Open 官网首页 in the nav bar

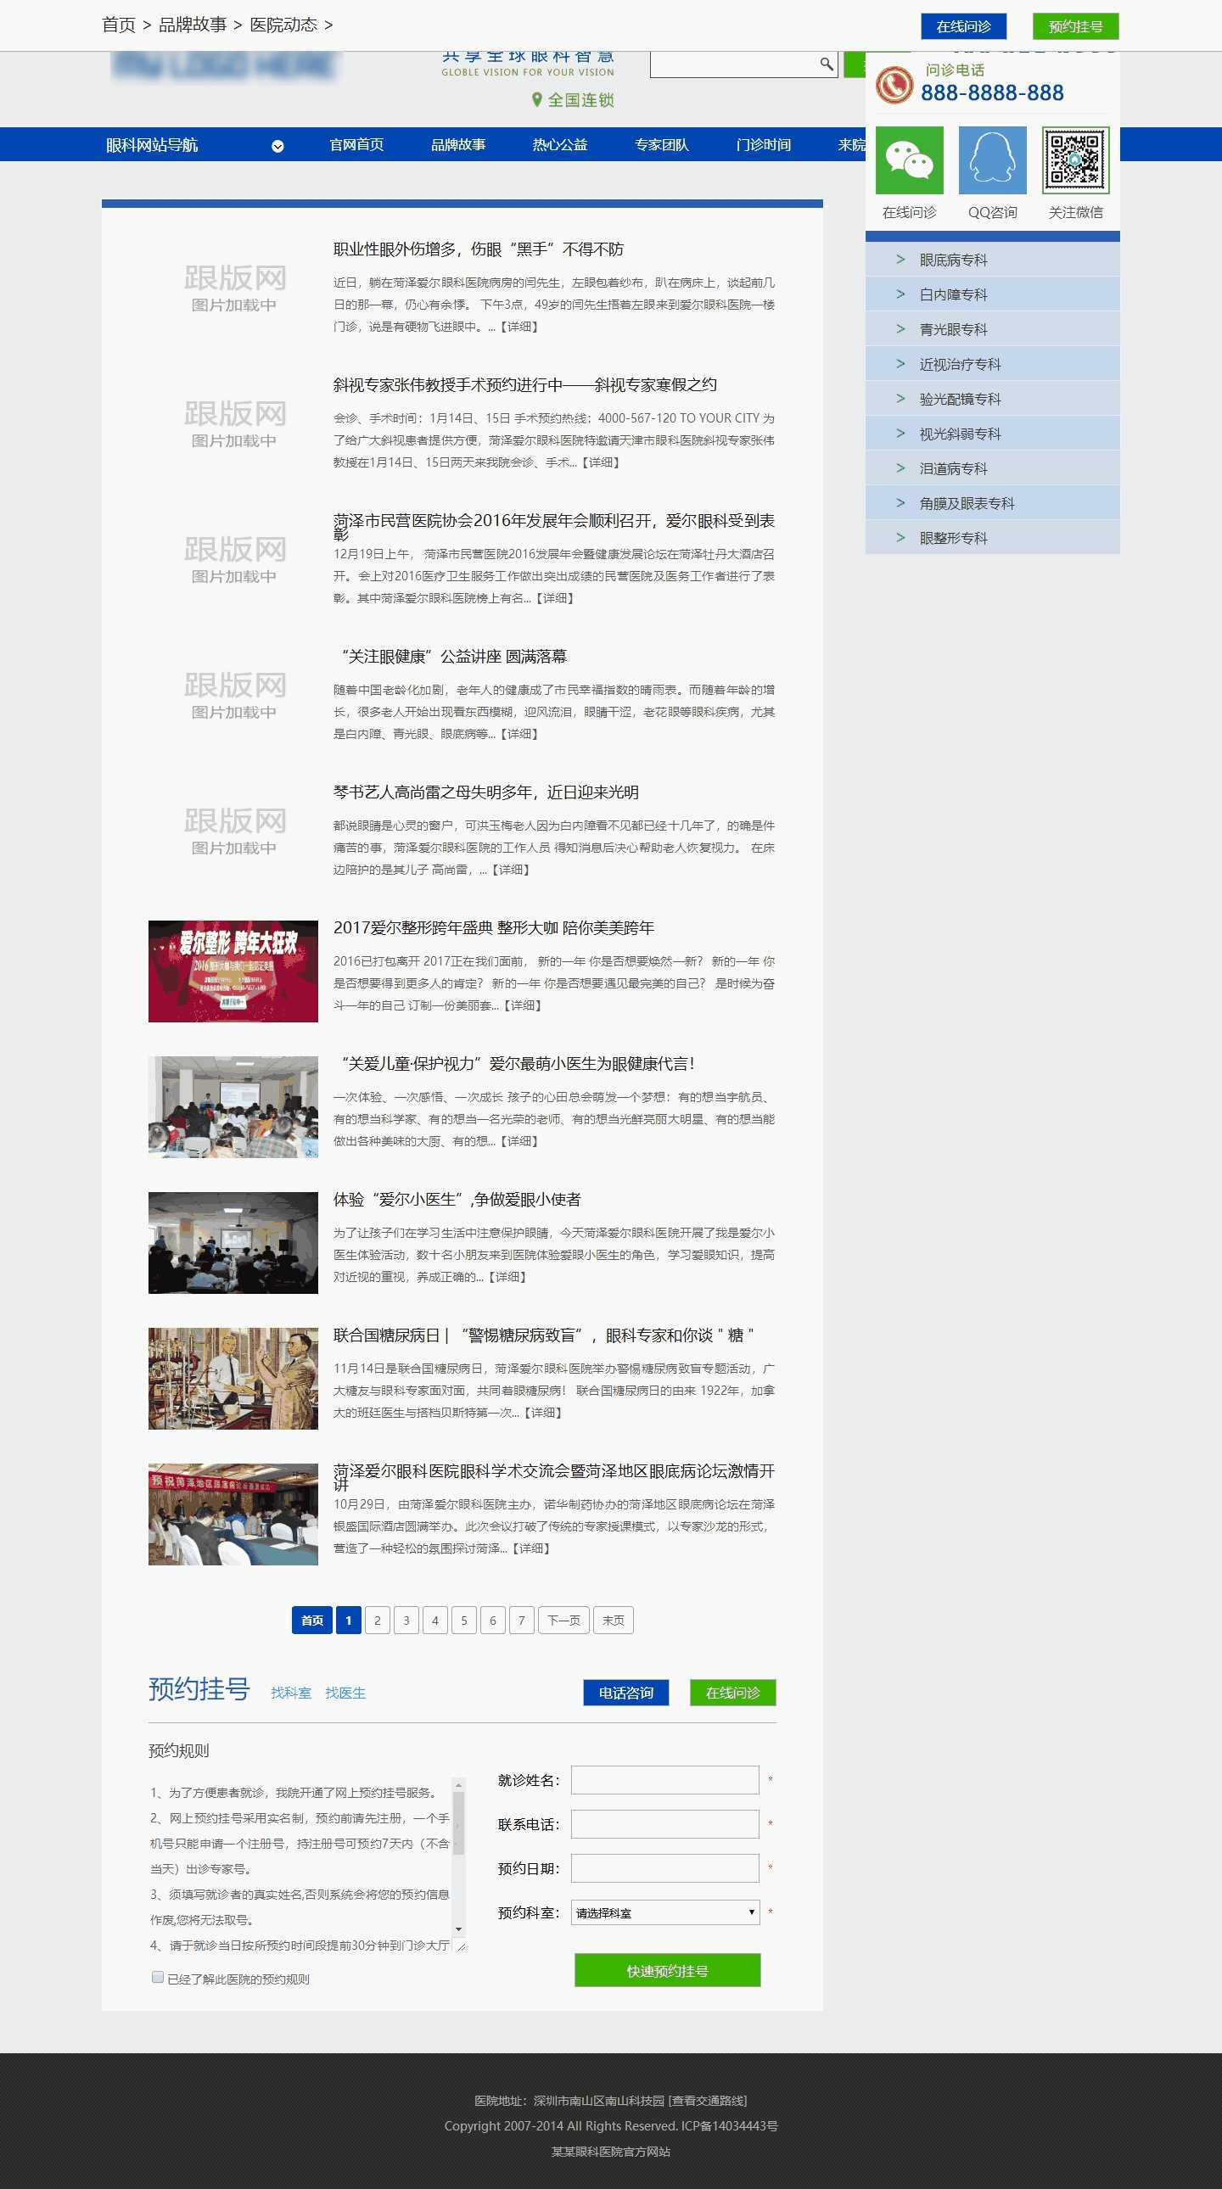coord(356,144)
